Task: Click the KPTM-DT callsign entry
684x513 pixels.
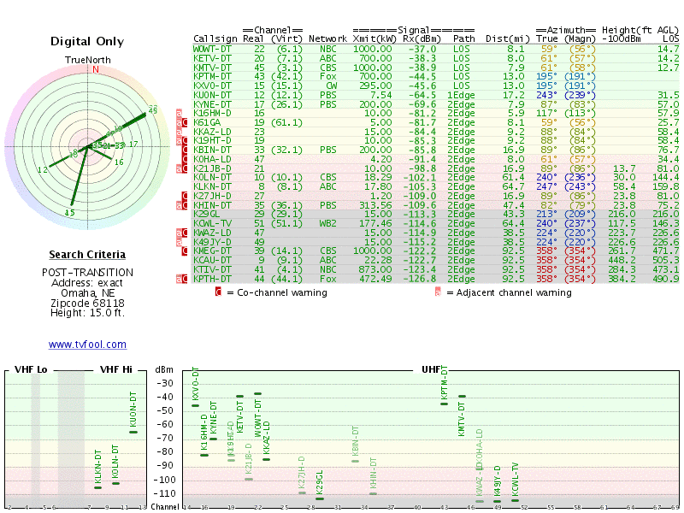Action: pos(212,76)
